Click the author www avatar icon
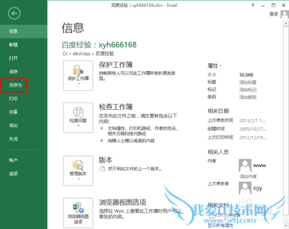 pos(245,165)
